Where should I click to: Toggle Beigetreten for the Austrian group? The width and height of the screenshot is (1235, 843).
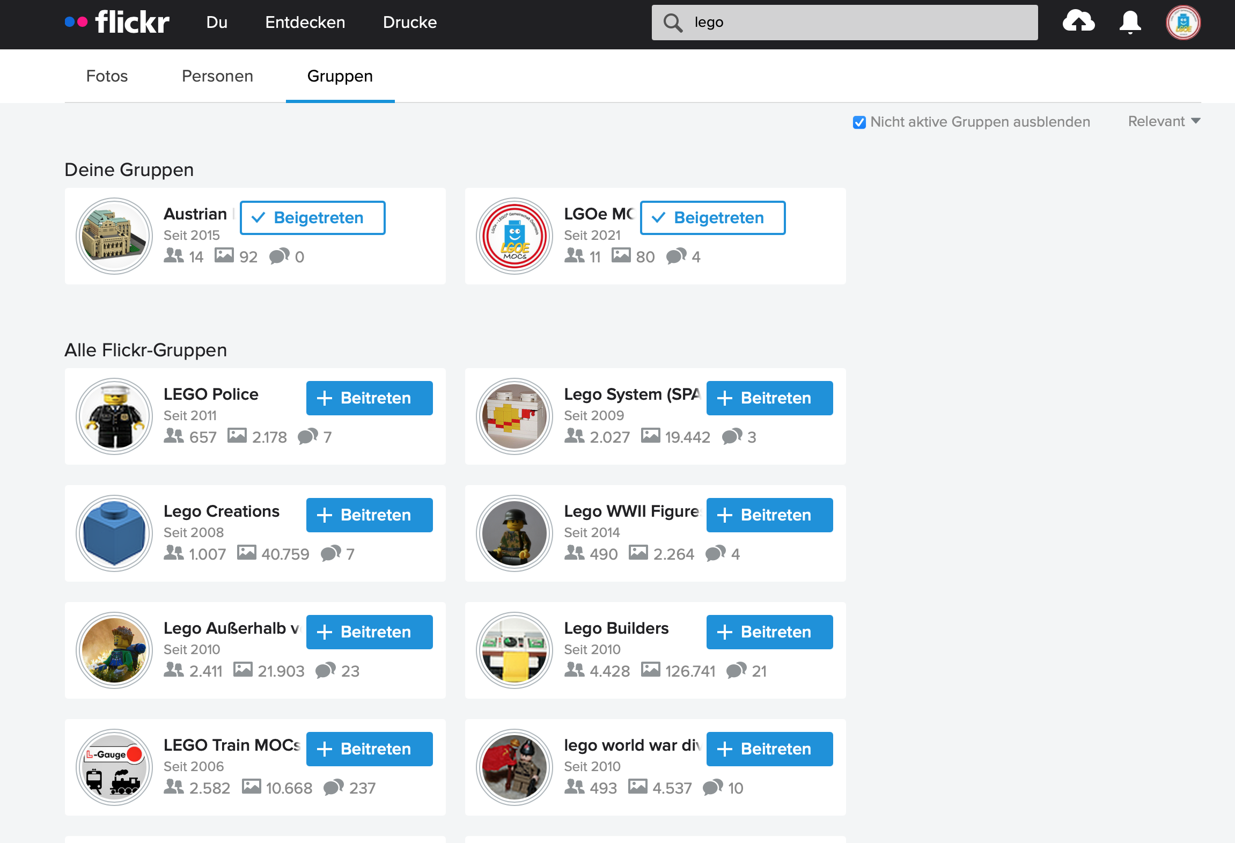[x=313, y=218]
